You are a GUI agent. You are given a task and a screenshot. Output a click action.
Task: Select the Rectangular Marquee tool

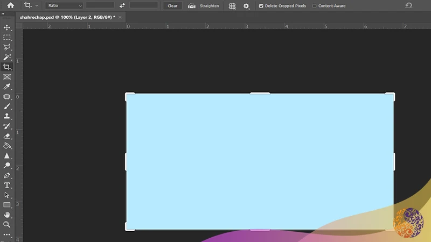pyautogui.click(x=7, y=37)
